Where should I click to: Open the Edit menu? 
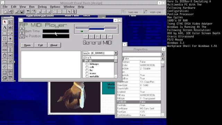14,7
